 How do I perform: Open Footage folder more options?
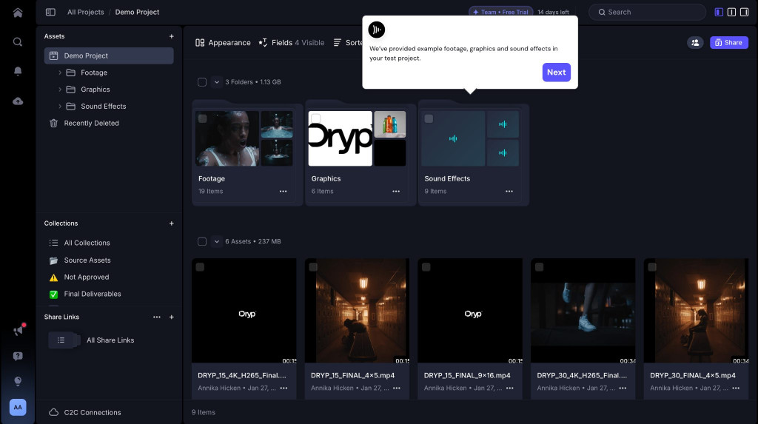coord(283,192)
